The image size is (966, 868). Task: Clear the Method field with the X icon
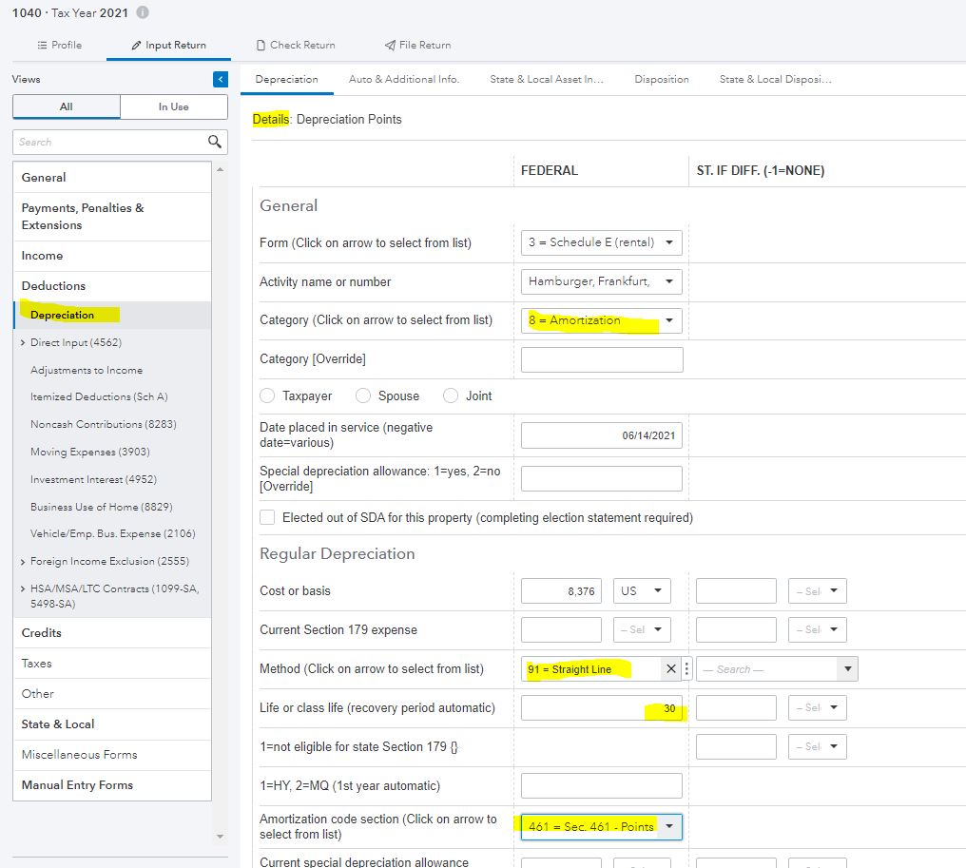(x=671, y=669)
